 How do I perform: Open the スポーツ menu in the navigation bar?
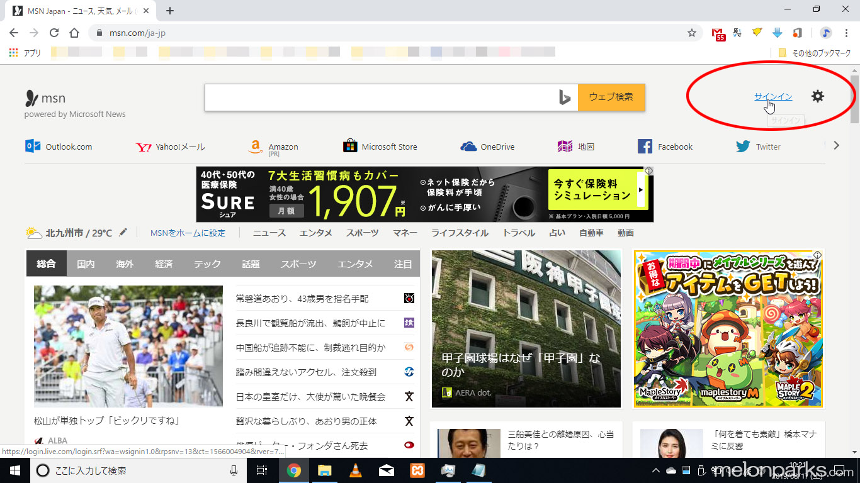(362, 233)
